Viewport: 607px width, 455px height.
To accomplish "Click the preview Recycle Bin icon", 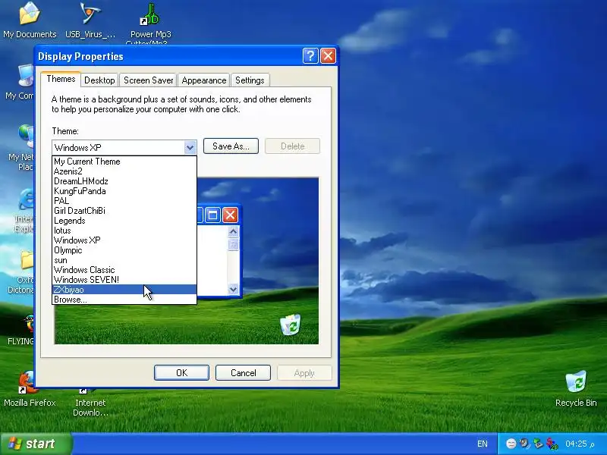I will 291,325.
